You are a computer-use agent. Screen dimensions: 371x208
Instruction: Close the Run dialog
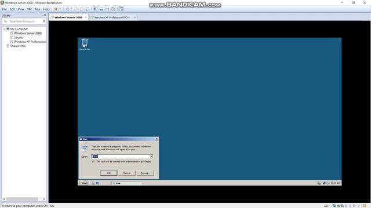[157, 139]
